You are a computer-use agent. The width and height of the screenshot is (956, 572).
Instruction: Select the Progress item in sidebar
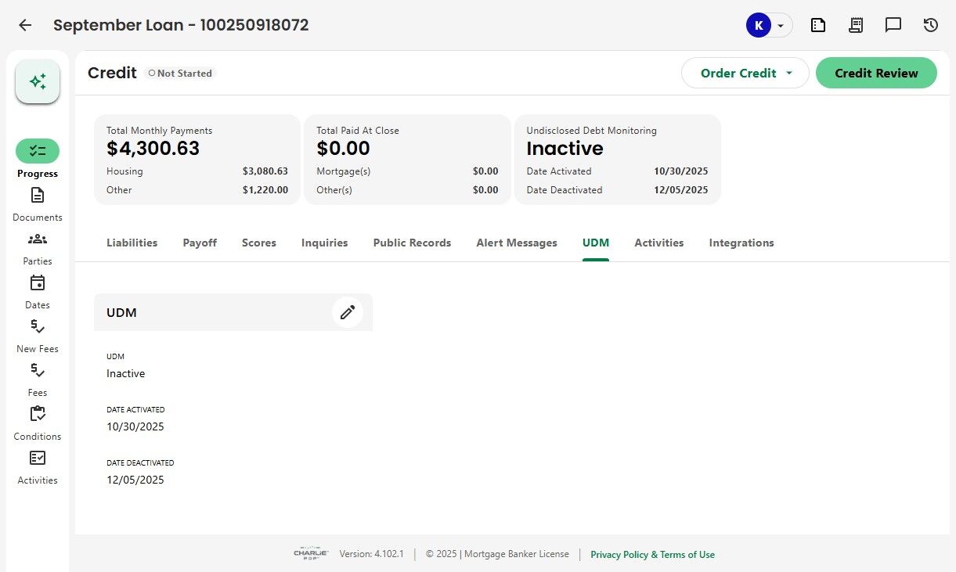point(38,151)
